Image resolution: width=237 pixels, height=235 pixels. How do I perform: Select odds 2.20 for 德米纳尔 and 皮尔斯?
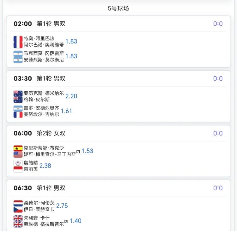click(71, 96)
